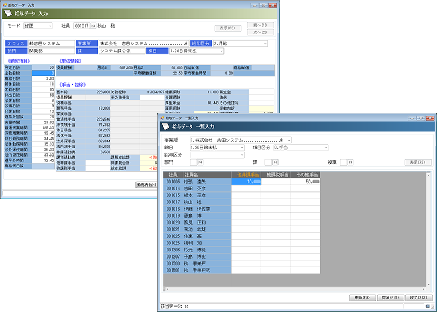This screenshot has width=437, height=312.
Task: Click the F4 lookup button beside 社員 code
Action: point(93,26)
